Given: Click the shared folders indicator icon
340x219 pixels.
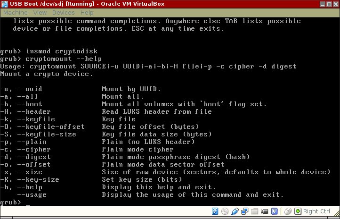Looking at the screenshot, I should 255,211.
